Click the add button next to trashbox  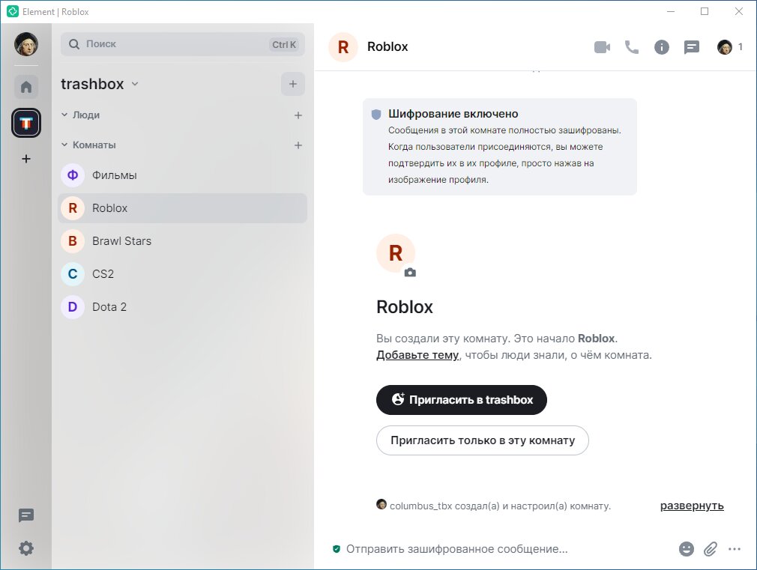click(x=293, y=84)
